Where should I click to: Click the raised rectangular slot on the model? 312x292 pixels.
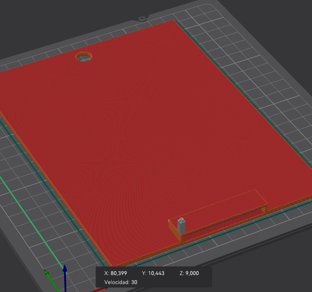pyautogui.click(x=218, y=216)
